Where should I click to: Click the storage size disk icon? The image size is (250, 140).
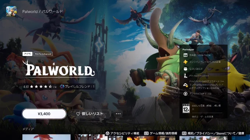pos(185,69)
